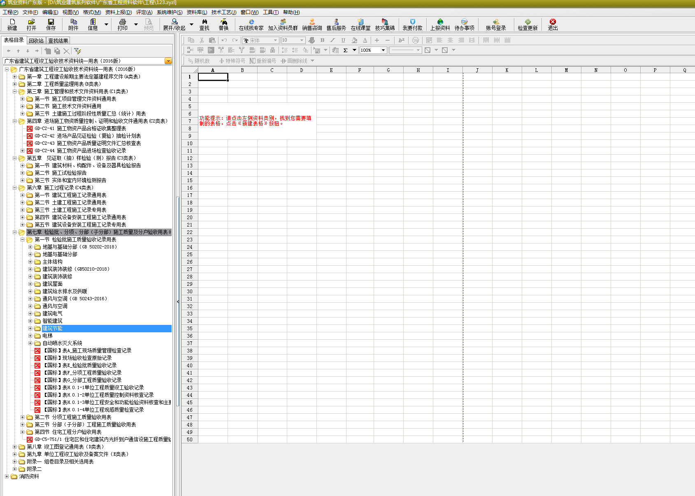The image size is (695, 496).
Task: Click the 打开 (Open) toolbar icon
Action: click(x=31, y=25)
